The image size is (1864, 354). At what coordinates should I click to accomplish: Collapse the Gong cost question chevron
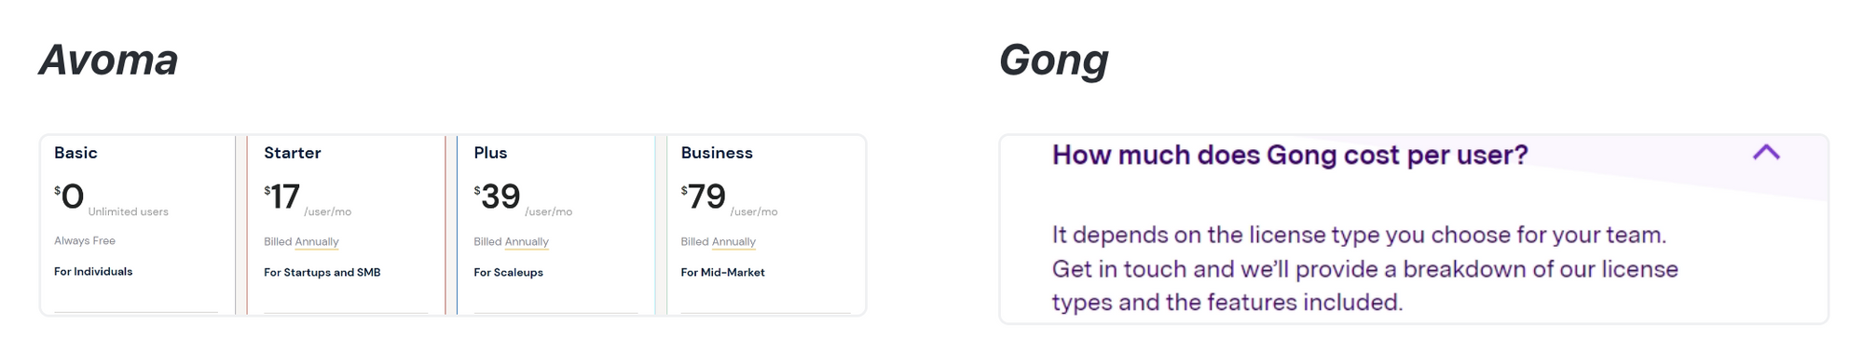click(x=1766, y=153)
